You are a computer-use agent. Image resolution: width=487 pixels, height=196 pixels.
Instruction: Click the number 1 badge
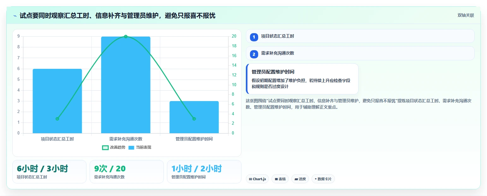[x=254, y=37]
